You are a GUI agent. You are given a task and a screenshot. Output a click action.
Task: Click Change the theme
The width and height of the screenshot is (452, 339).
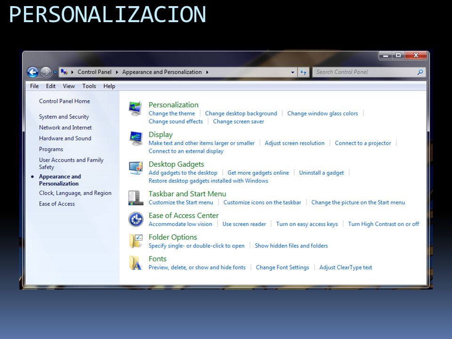[x=172, y=113]
